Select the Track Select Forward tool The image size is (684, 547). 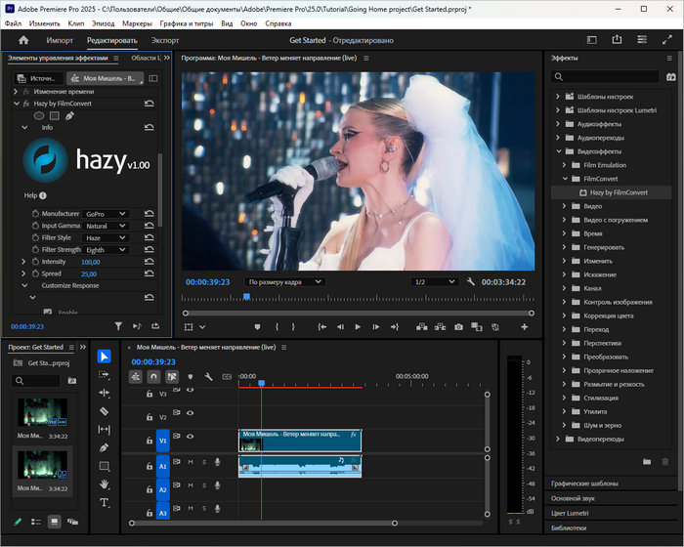click(x=104, y=375)
